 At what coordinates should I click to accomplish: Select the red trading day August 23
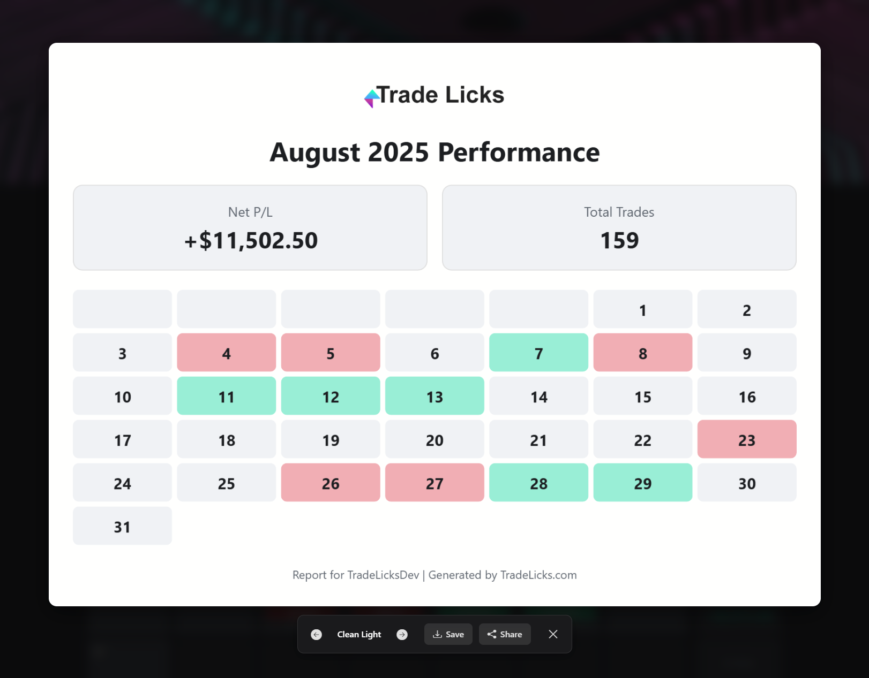coord(747,439)
